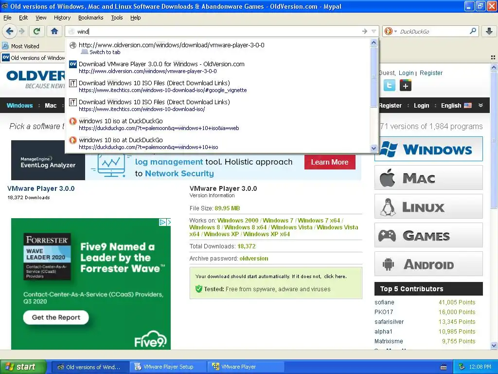
Task: Click the Twitter icon
Action: (x=390, y=85)
